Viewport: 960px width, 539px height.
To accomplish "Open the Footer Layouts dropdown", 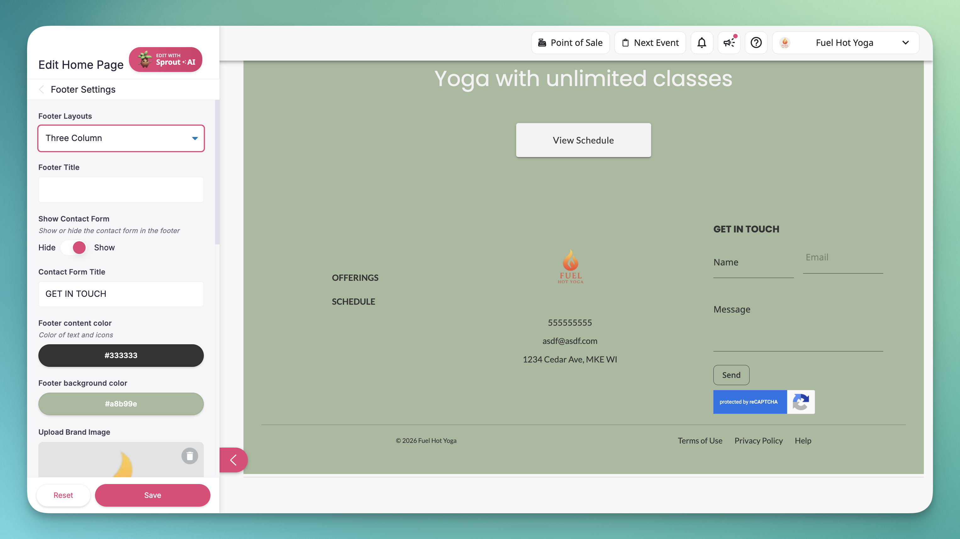I will tap(121, 138).
